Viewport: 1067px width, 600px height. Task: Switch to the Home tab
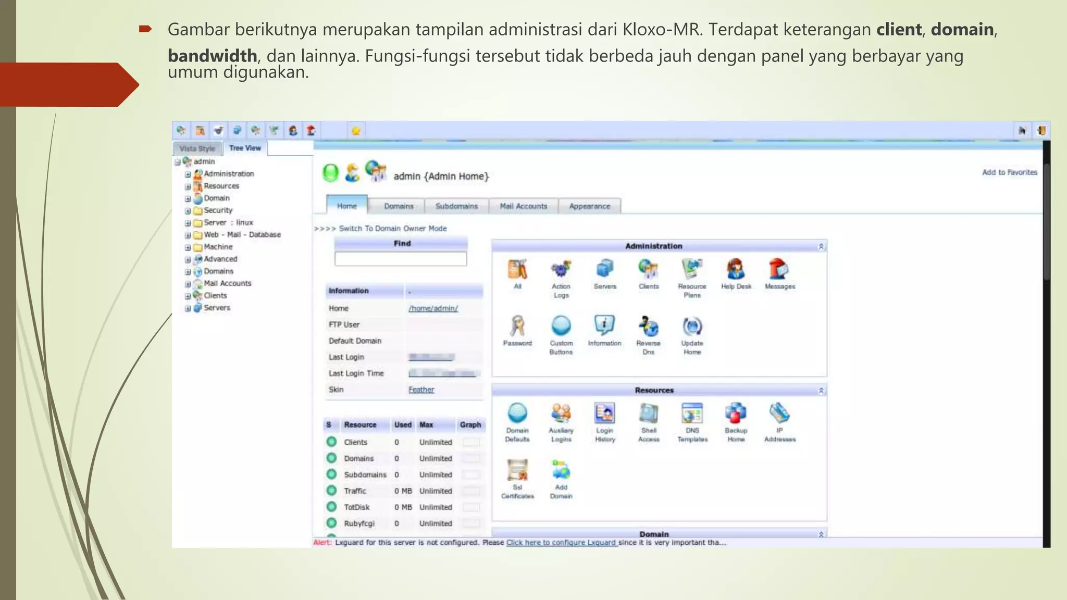[347, 206]
